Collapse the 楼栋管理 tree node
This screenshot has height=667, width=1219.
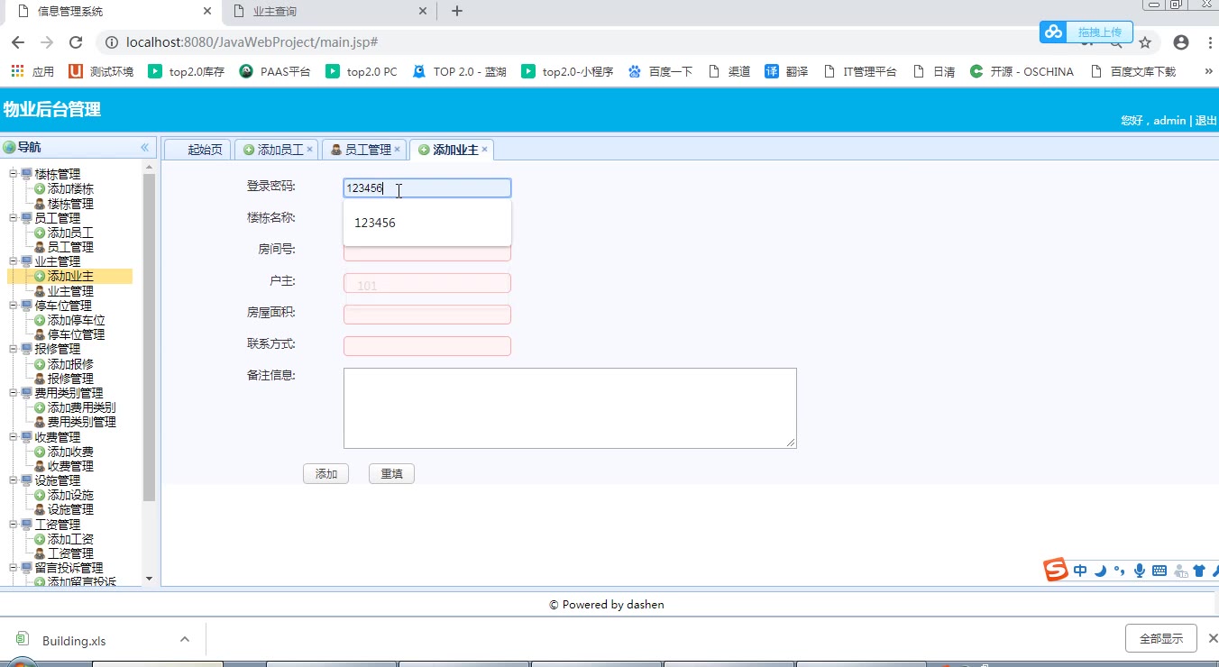pyautogui.click(x=14, y=174)
